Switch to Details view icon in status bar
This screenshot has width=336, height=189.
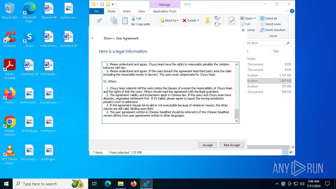[285, 152]
